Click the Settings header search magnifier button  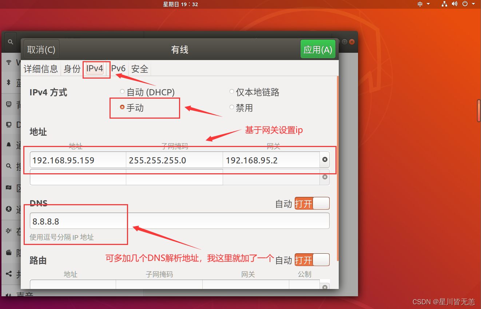[x=11, y=42]
